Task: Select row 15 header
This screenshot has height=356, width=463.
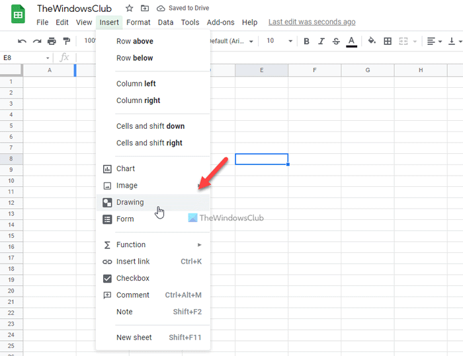Action: 11,236
